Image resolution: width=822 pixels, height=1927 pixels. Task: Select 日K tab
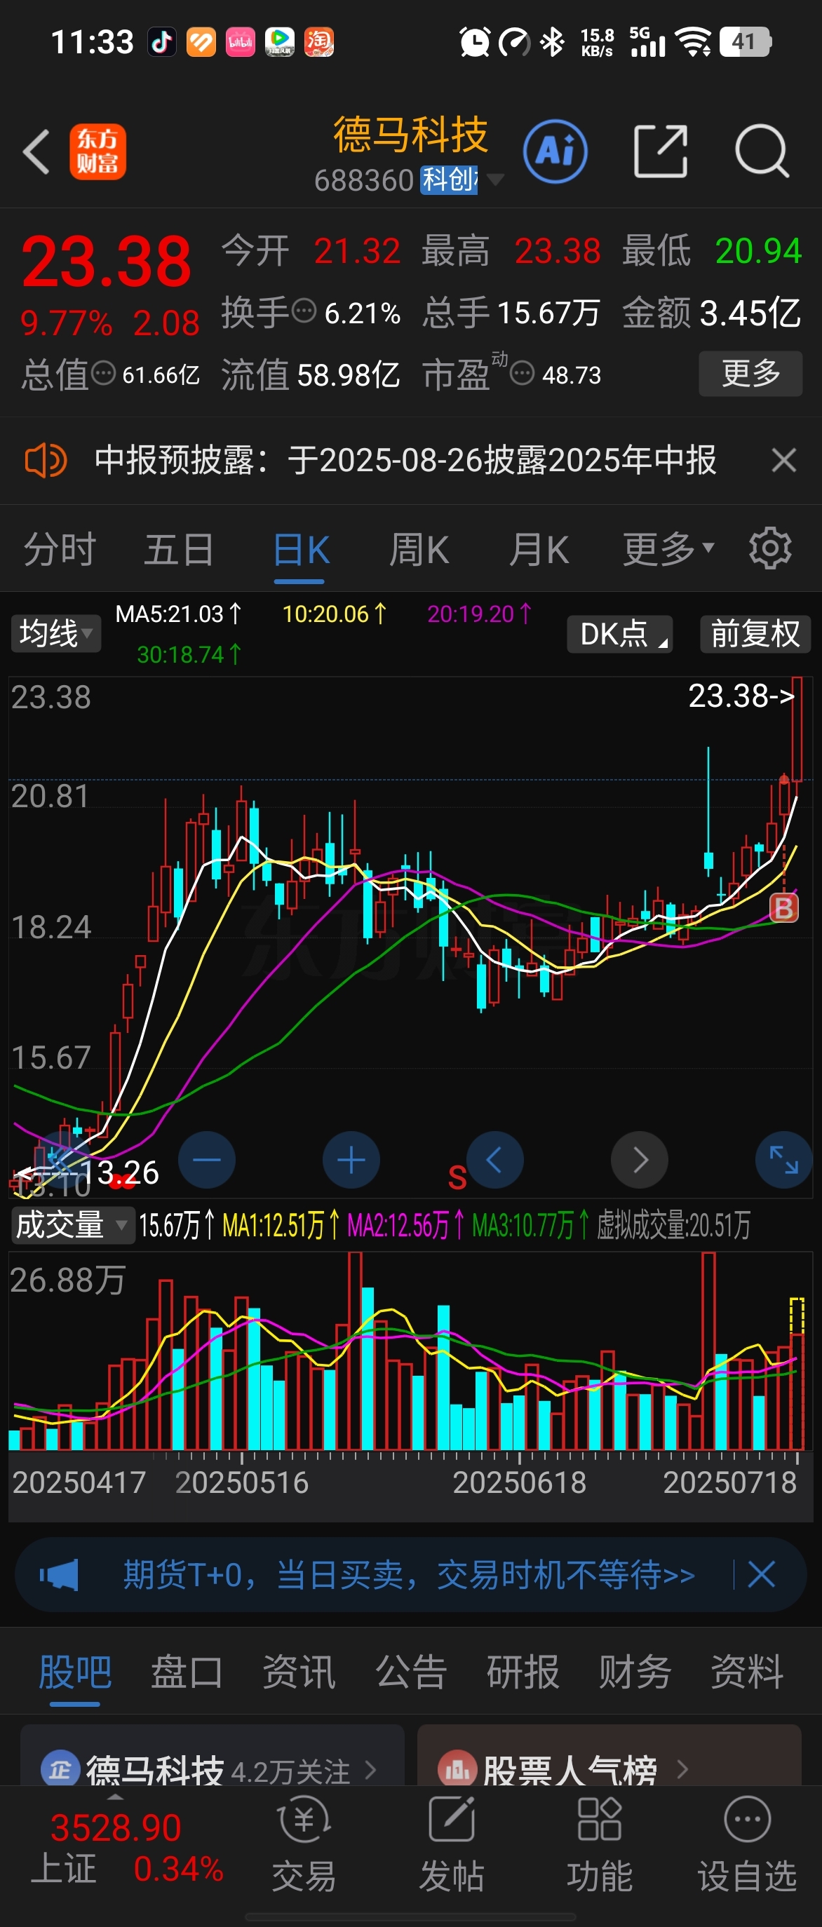[x=301, y=550]
